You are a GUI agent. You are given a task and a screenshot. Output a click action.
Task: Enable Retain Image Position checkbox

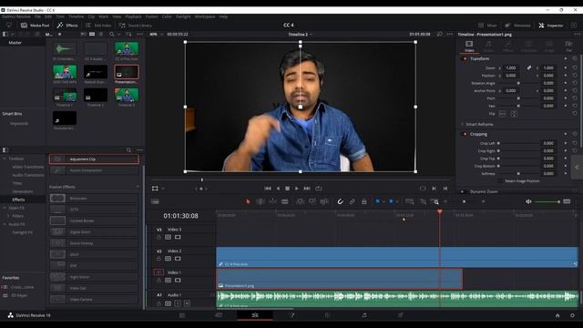click(x=500, y=180)
